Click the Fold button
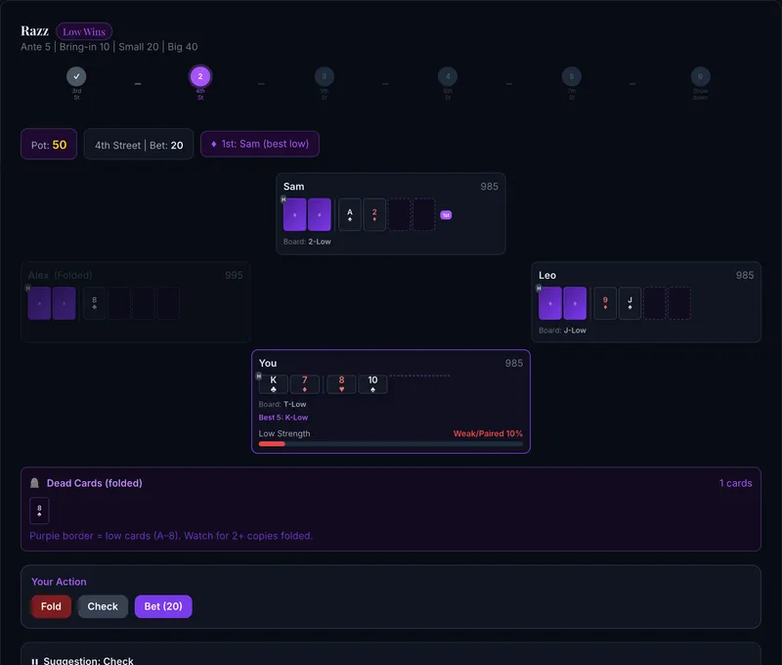This screenshot has width=782, height=665. point(51,606)
